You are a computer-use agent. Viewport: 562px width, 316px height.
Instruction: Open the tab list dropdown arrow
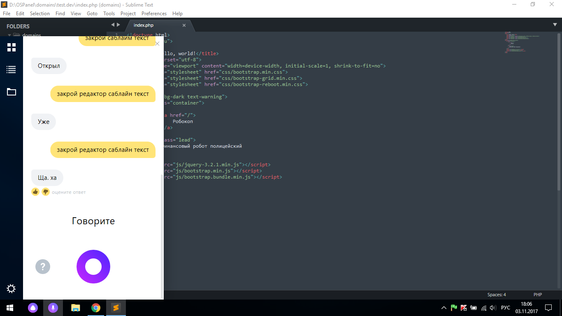[x=555, y=25]
